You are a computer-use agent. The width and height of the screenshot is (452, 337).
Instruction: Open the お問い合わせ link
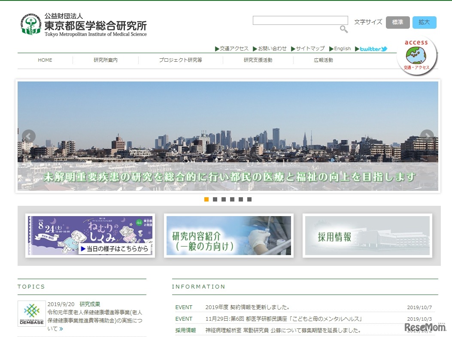(x=272, y=49)
